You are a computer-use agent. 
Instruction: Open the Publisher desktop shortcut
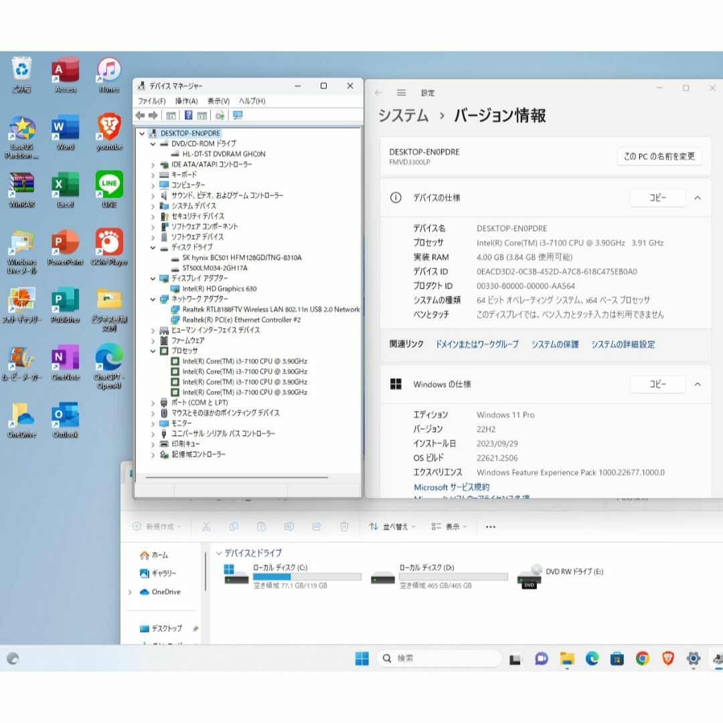[65, 305]
